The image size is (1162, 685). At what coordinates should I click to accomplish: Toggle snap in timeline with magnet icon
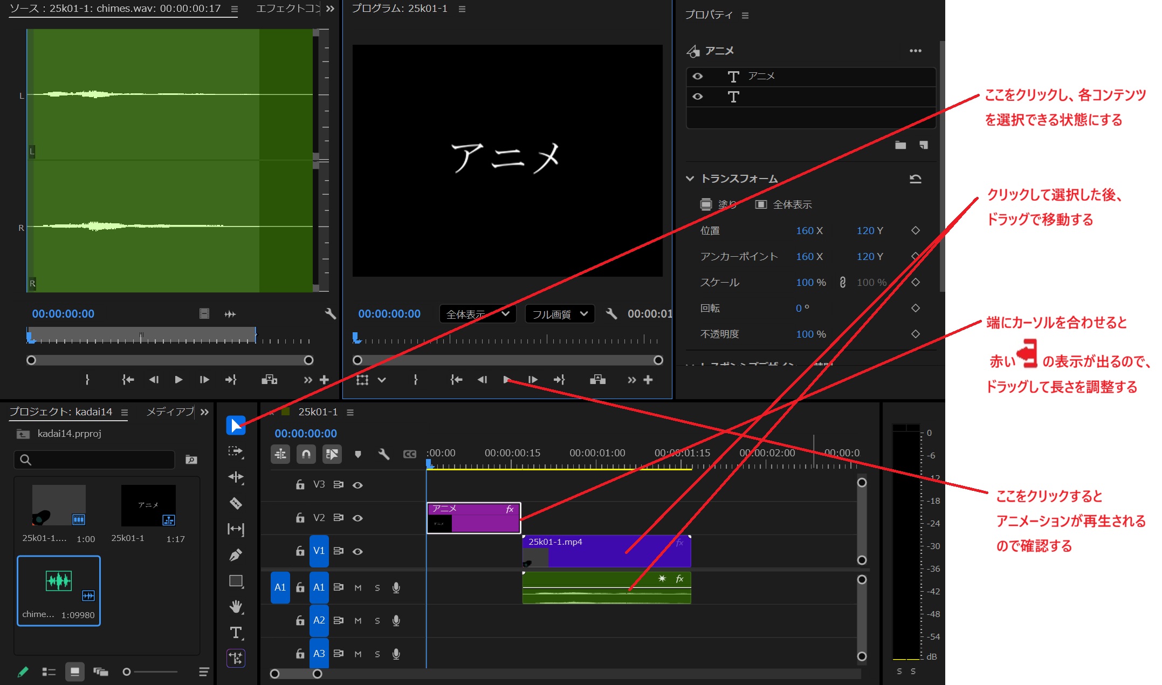coord(306,454)
